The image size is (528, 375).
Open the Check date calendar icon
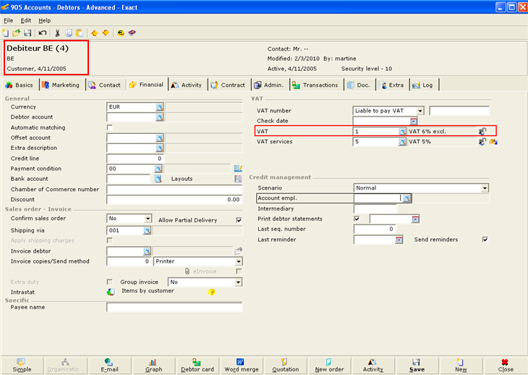[414, 121]
